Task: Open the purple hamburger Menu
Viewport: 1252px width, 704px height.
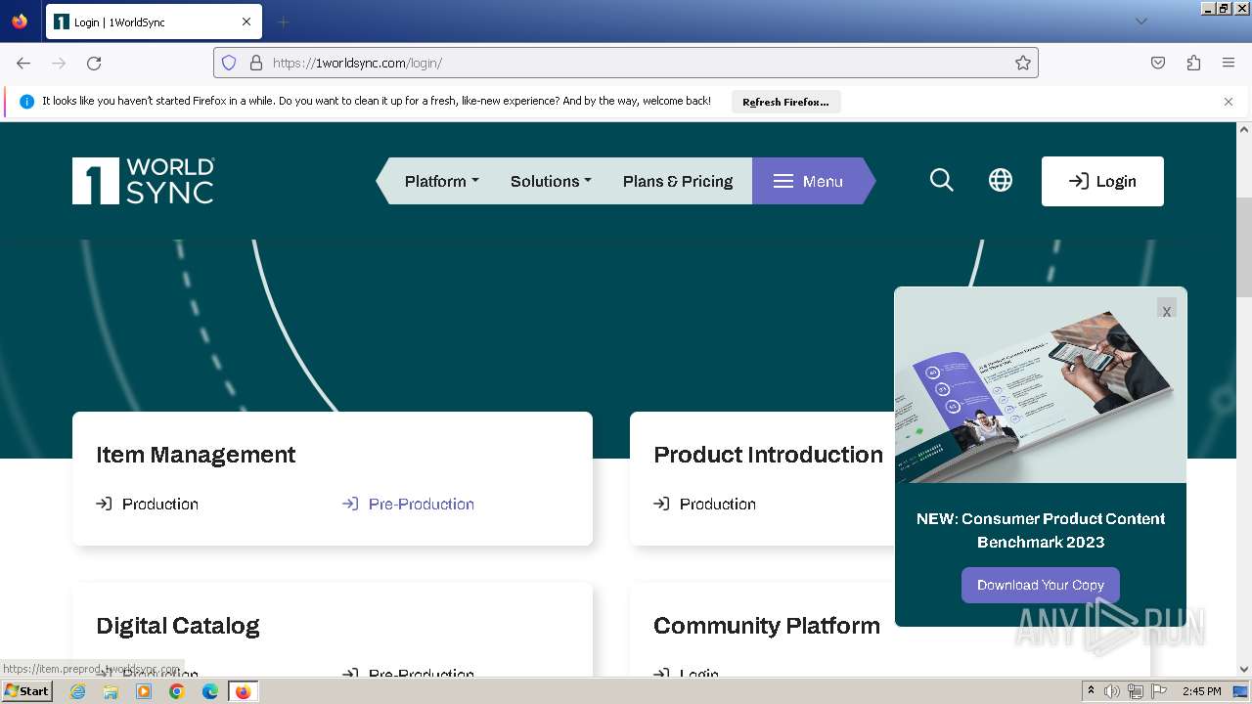Action: [808, 181]
